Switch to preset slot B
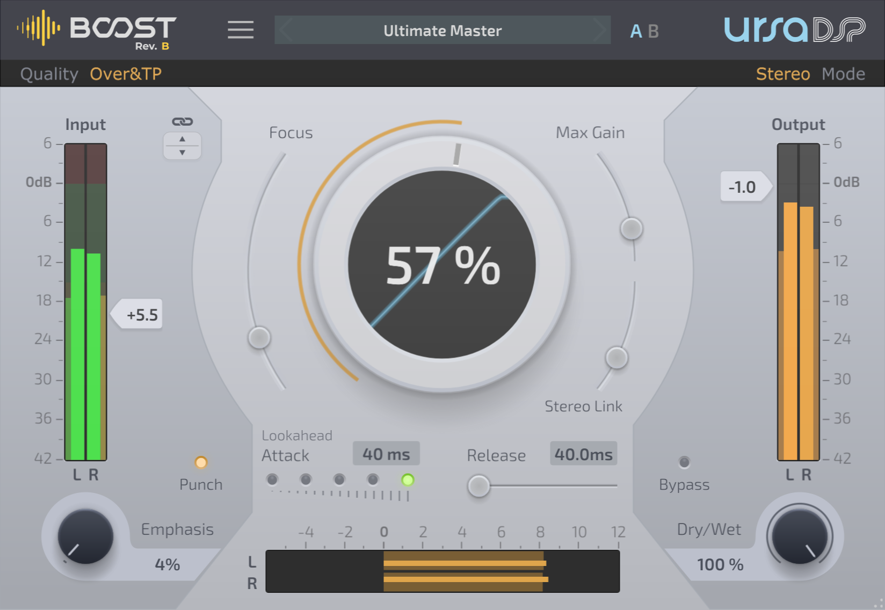Image resolution: width=885 pixels, height=610 pixels. [x=652, y=31]
